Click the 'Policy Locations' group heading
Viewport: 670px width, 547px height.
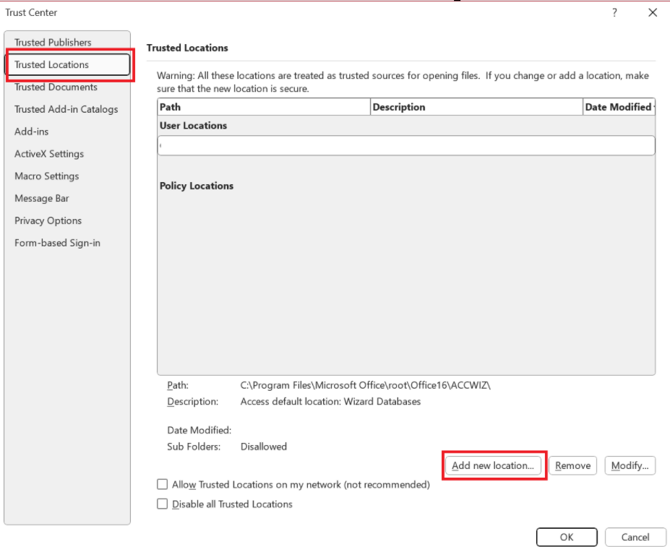[x=197, y=186]
